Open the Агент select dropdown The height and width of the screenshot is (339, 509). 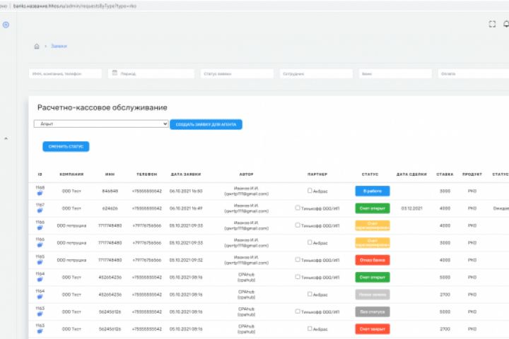pos(101,124)
